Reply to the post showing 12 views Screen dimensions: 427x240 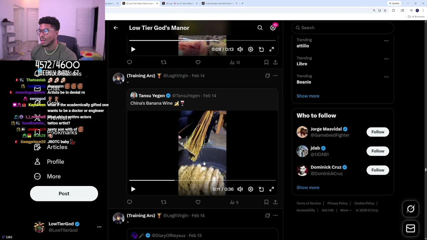pyautogui.click(x=129, y=62)
